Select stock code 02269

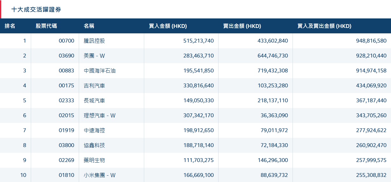66,160
